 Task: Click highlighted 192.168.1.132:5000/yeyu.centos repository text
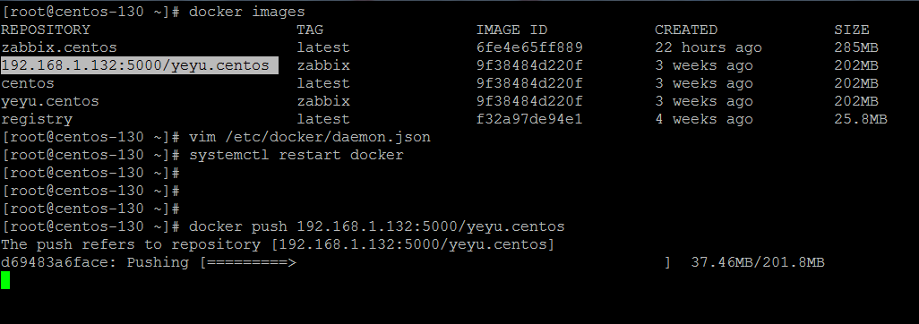pyautogui.click(x=140, y=65)
